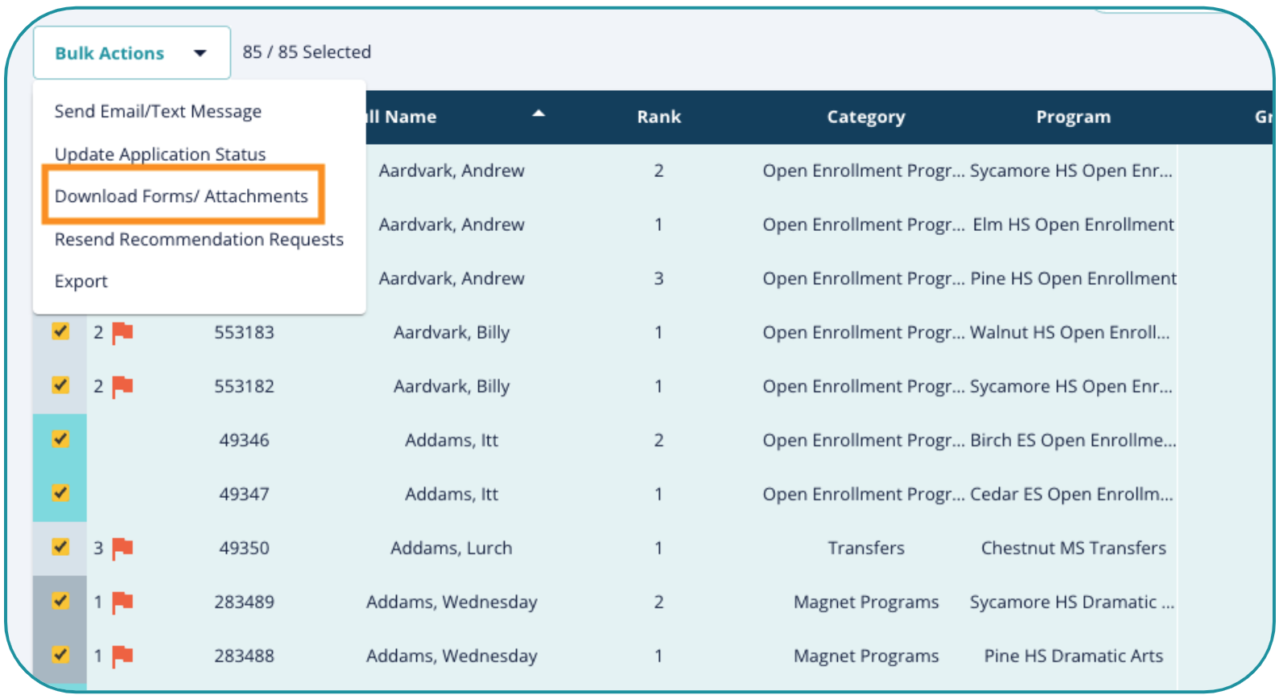1279x695 pixels.
Task: Click the flag icon for application 283488
Action: point(122,656)
